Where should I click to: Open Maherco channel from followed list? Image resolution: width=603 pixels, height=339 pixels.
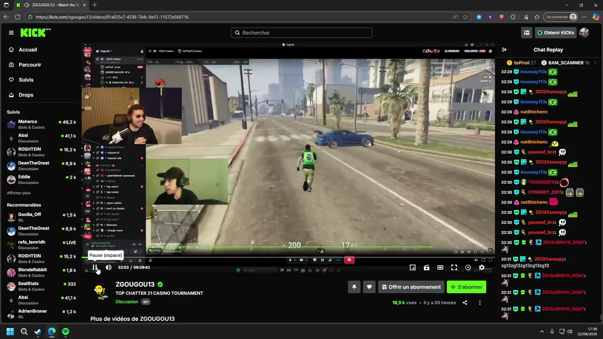click(41, 124)
